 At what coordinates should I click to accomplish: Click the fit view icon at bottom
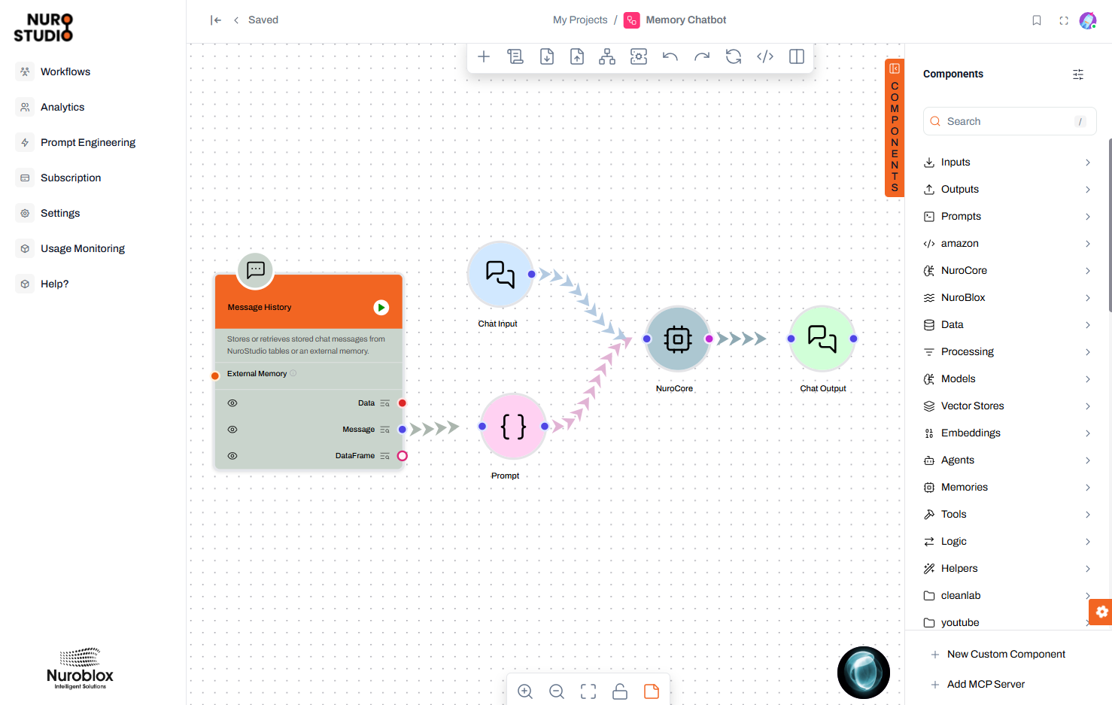tap(588, 691)
